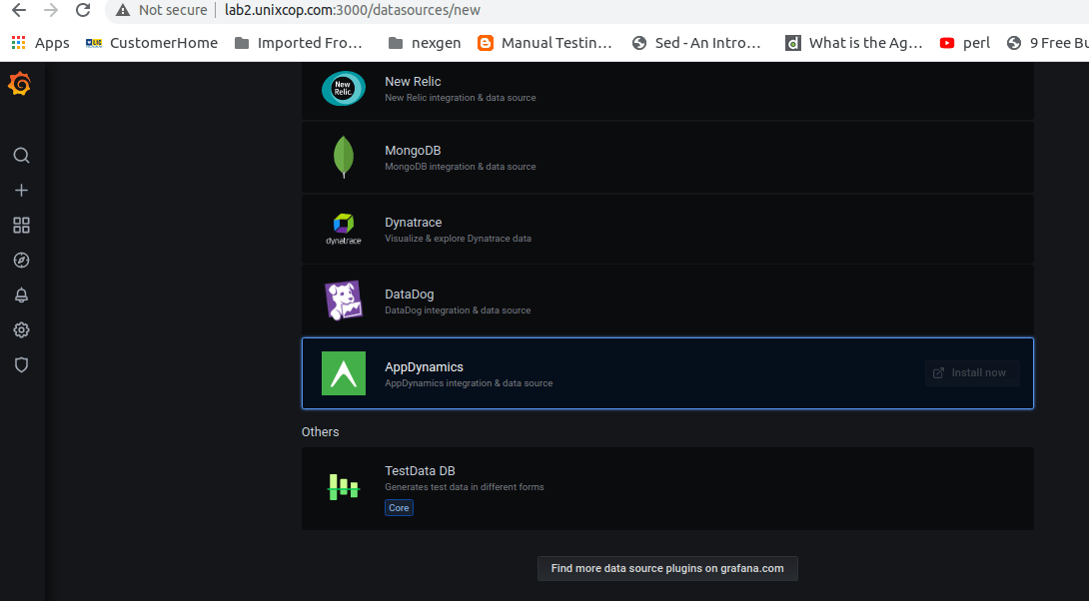Open the Explore compass icon in sidebar
The height and width of the screenshot is (601, 1089).
click(x=22, y=261)
